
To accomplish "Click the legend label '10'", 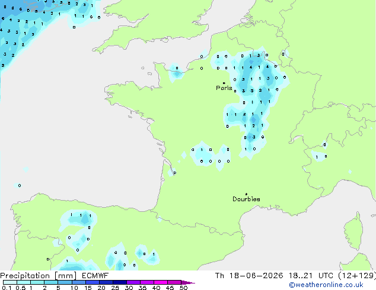I will [74, 288].
